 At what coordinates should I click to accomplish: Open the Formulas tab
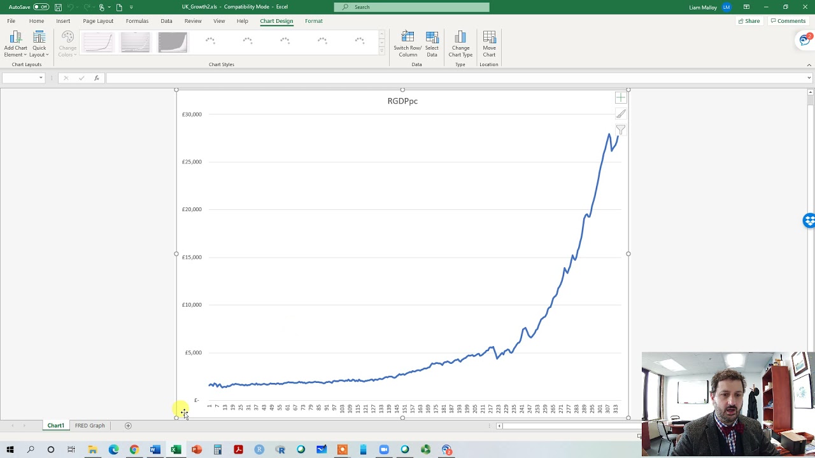point(137,21)
